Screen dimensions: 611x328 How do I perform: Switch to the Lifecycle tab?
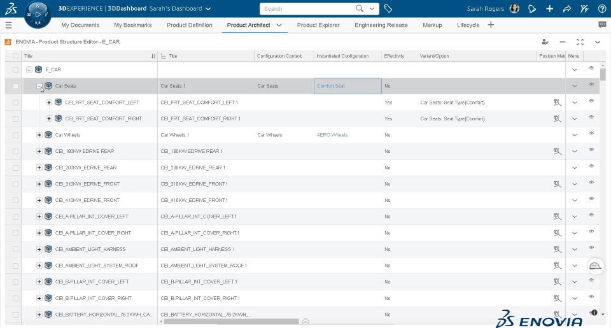(468, 25)
